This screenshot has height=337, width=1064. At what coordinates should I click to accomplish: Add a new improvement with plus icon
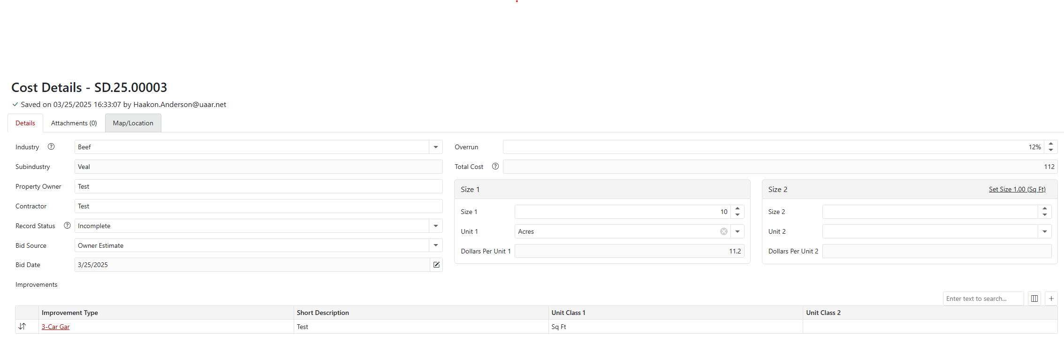(x=1051, y=299)
